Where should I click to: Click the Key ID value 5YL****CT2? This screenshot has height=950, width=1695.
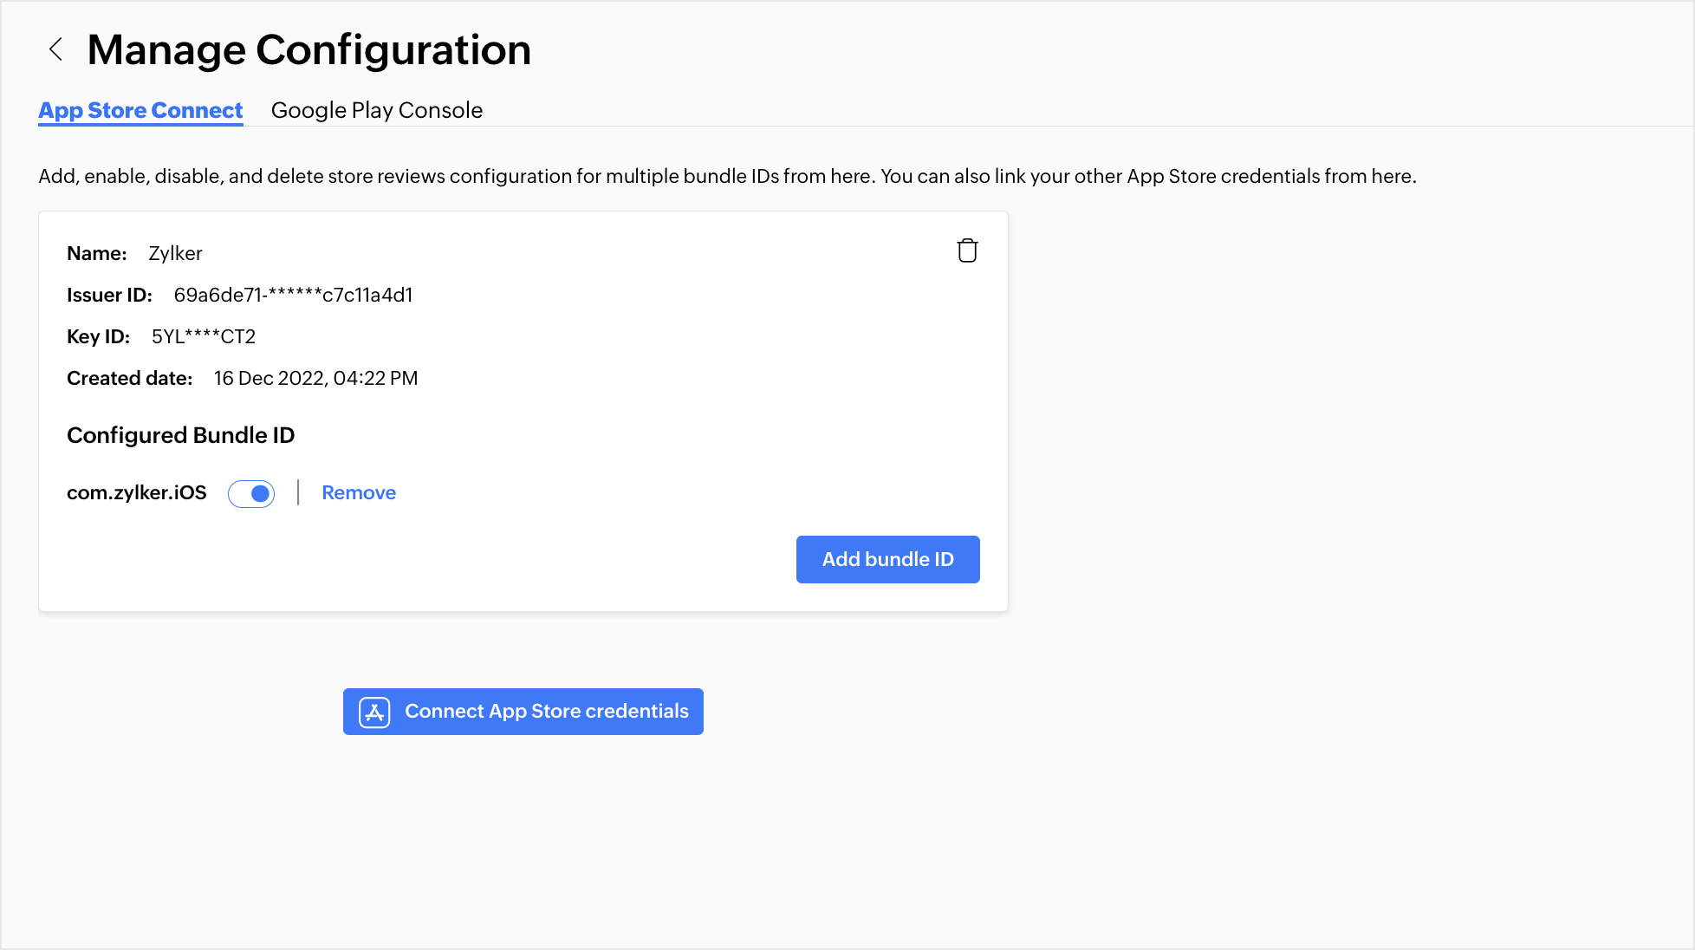[203, 336]
